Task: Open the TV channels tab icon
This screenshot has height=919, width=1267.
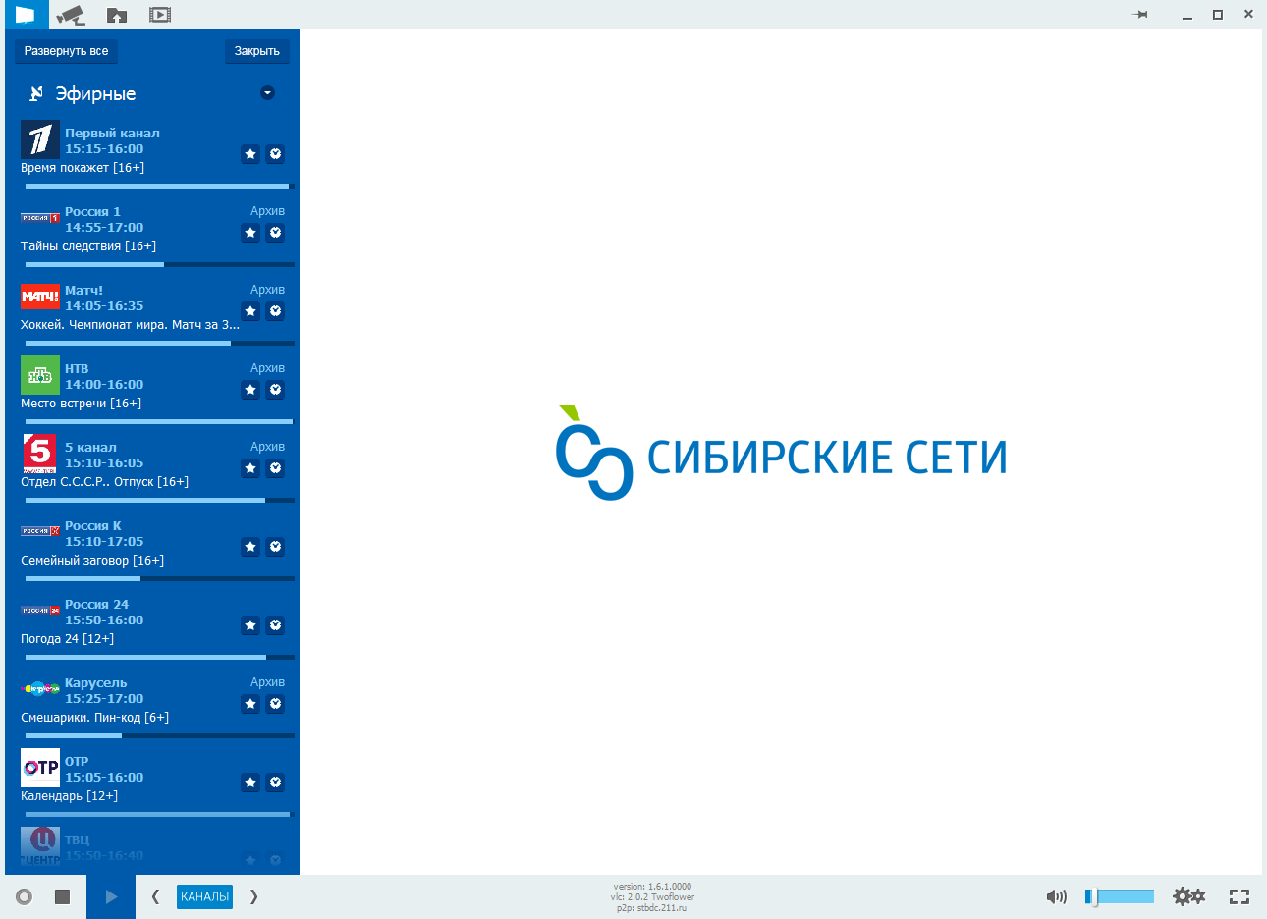Action: tap(25, 15)
